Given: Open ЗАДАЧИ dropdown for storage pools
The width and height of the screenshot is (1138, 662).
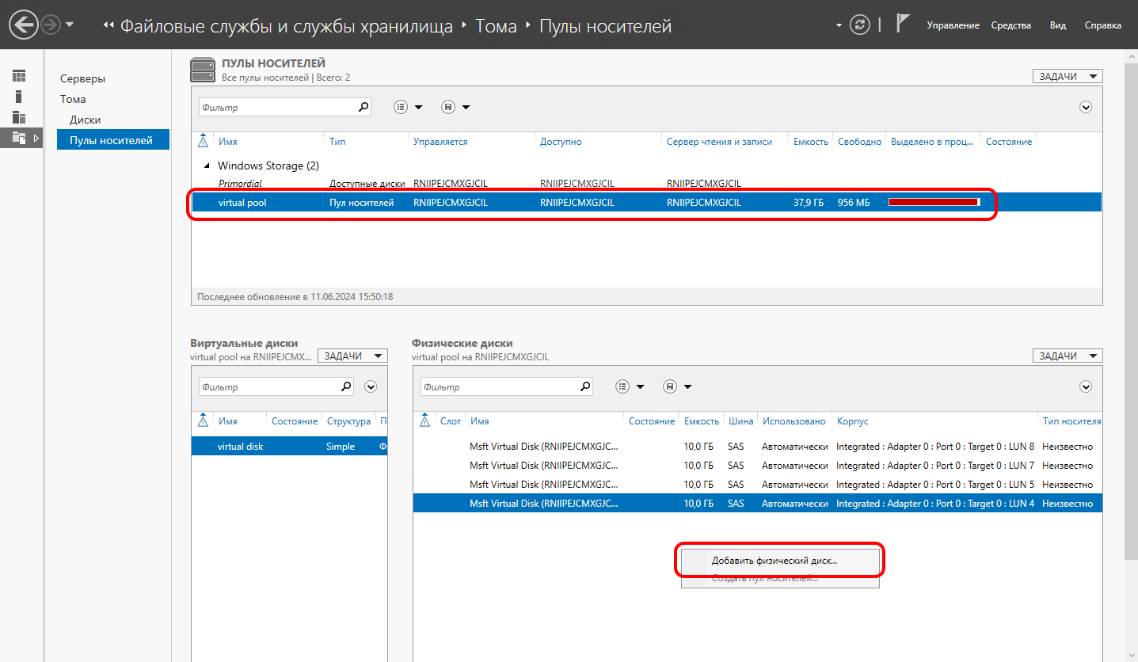Looking at the screenshot, I should coord(1068,76).
